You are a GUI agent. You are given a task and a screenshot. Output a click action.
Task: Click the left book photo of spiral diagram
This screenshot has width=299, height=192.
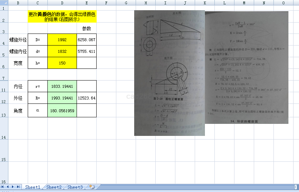(x=169, y=73)
